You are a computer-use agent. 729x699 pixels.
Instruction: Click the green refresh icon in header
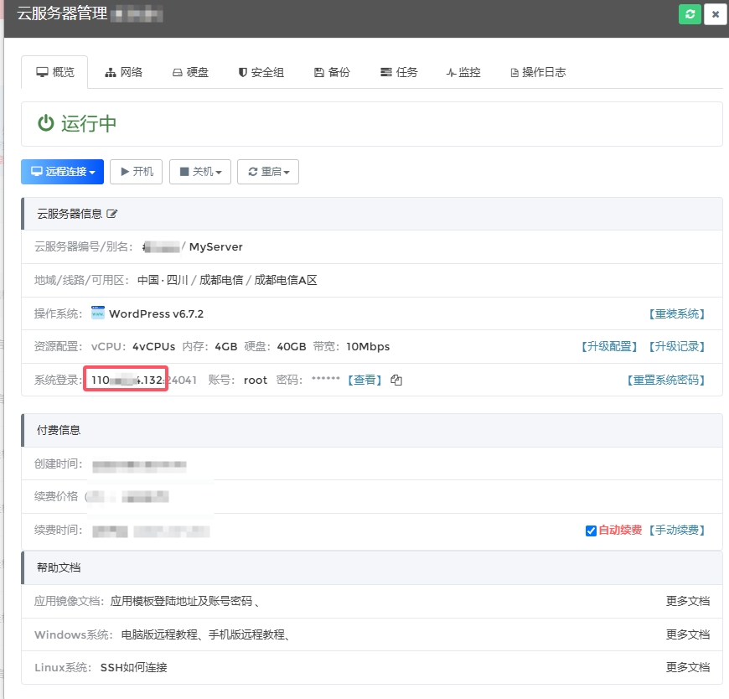690,14
